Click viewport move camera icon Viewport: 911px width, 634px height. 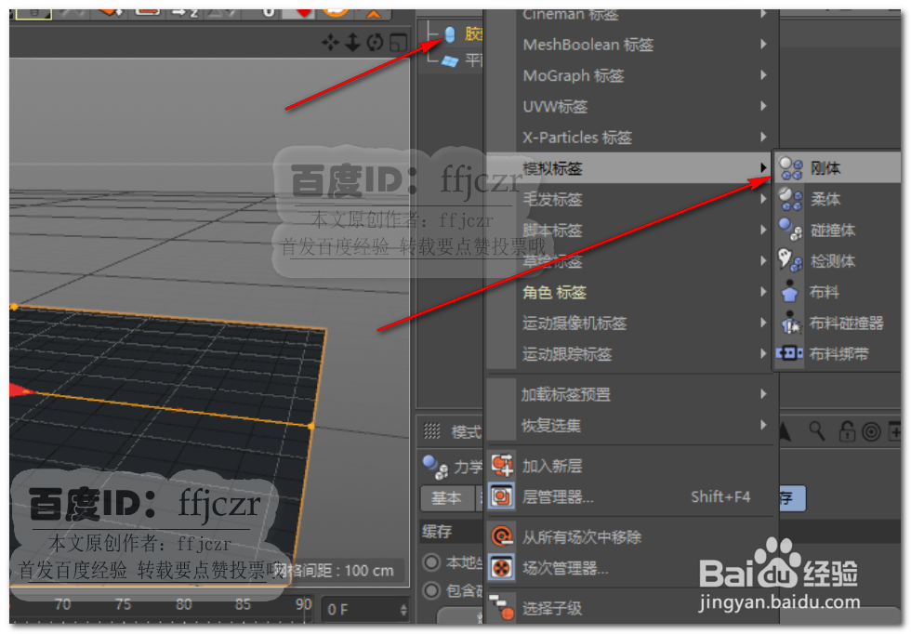[x=331, y=42]
